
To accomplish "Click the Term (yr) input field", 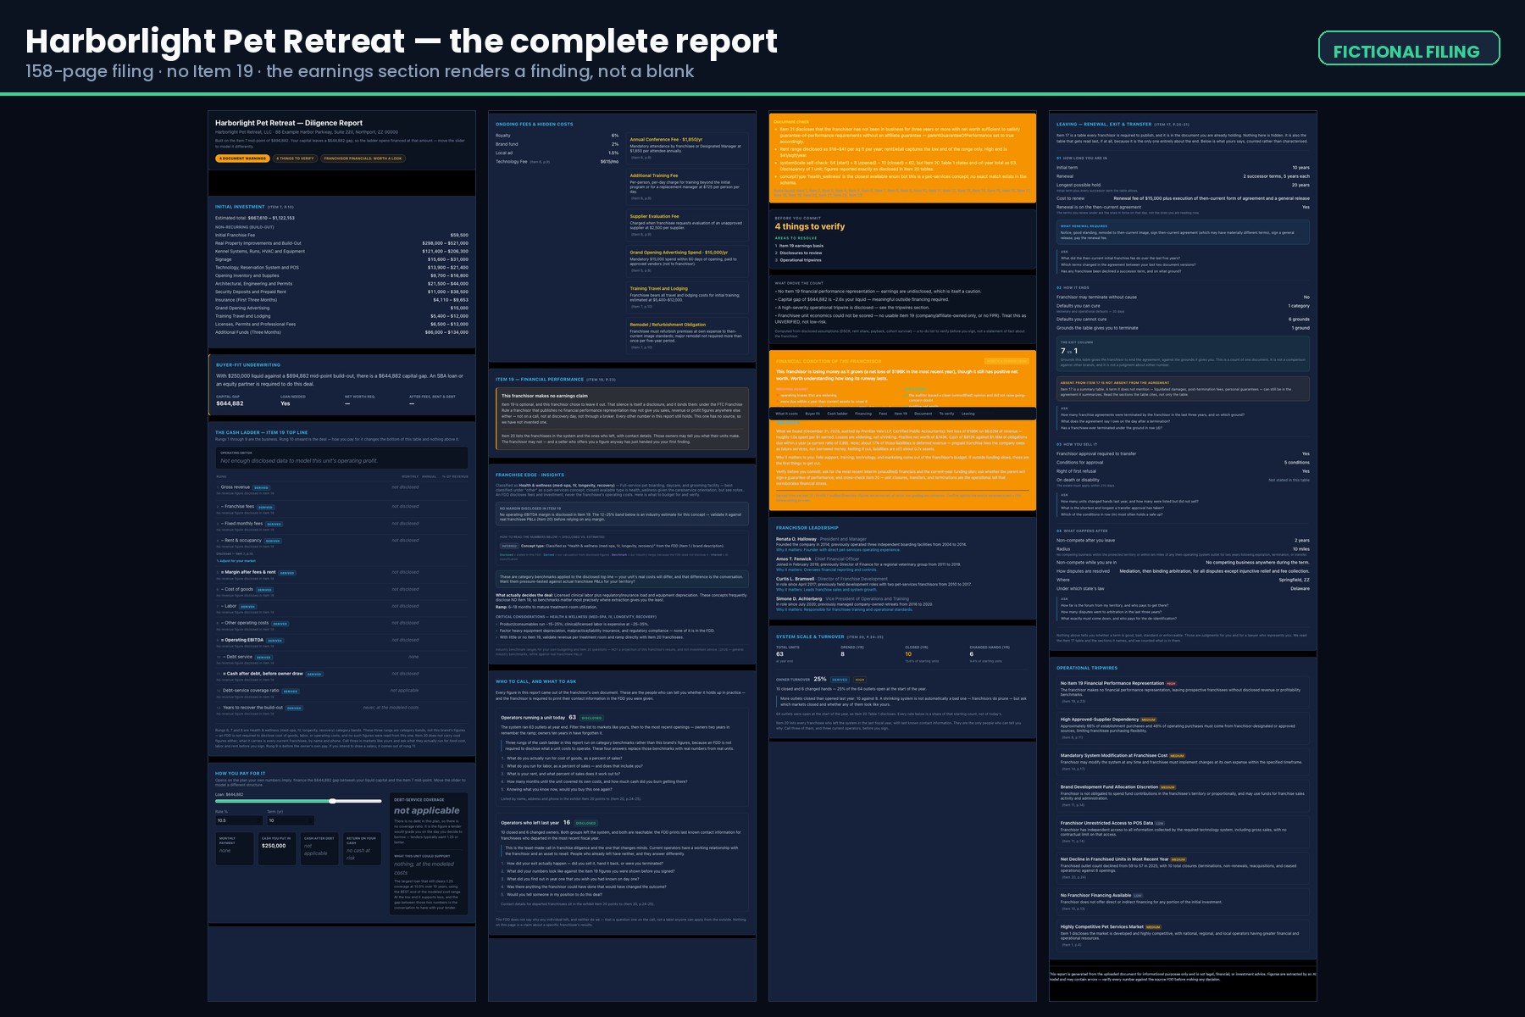I will (291, 820).
